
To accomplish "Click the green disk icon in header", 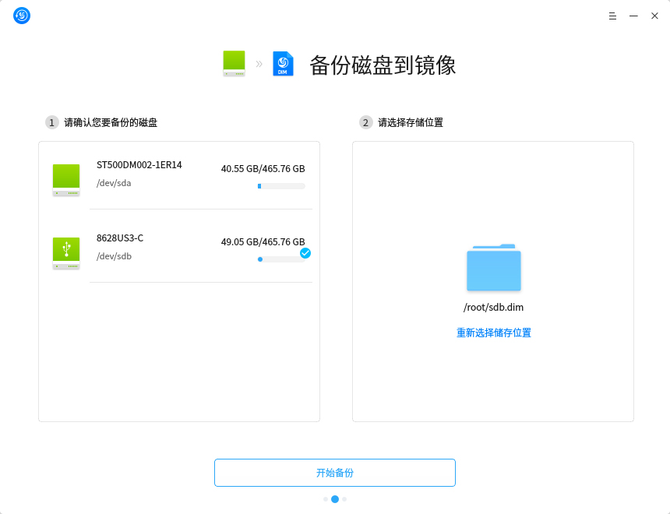I will (x=234, y=64).
